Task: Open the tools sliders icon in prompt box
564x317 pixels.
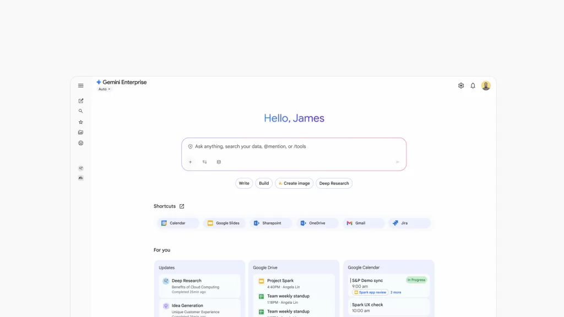Action: point(204,162)
